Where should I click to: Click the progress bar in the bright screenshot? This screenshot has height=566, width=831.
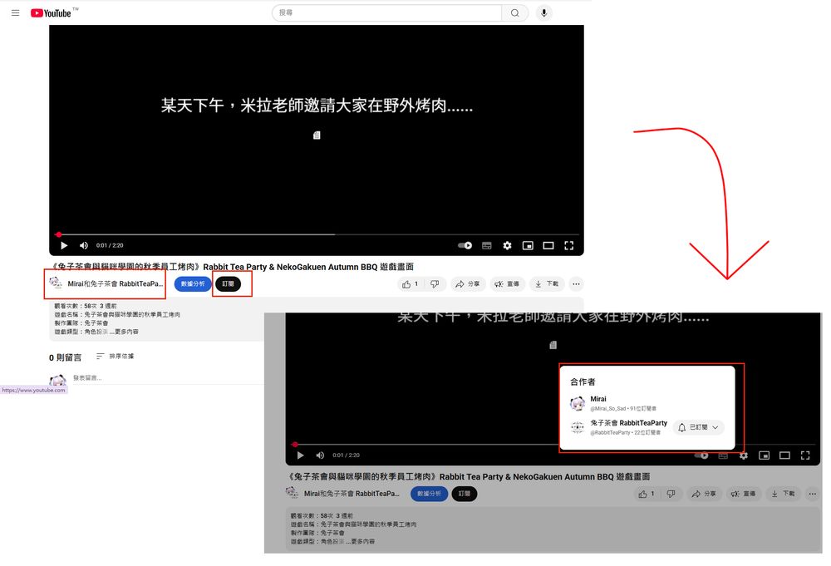(x=317, y=234)
